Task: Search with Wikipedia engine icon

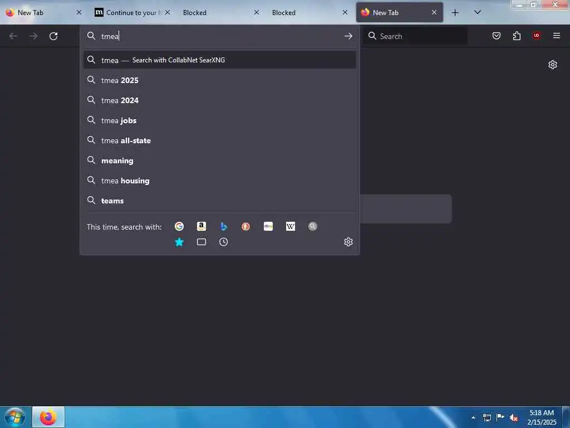Action: pyautogui.click(x=291, y=226)
